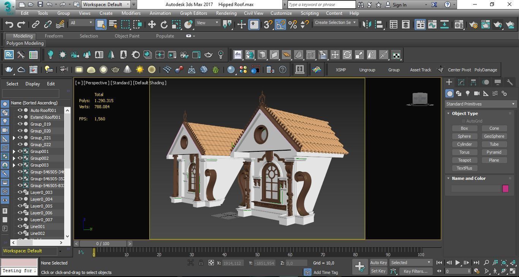The width and height of the screenshot is (519, 277).
Task: Click the Box primitive button
Action: coord(464,128)
